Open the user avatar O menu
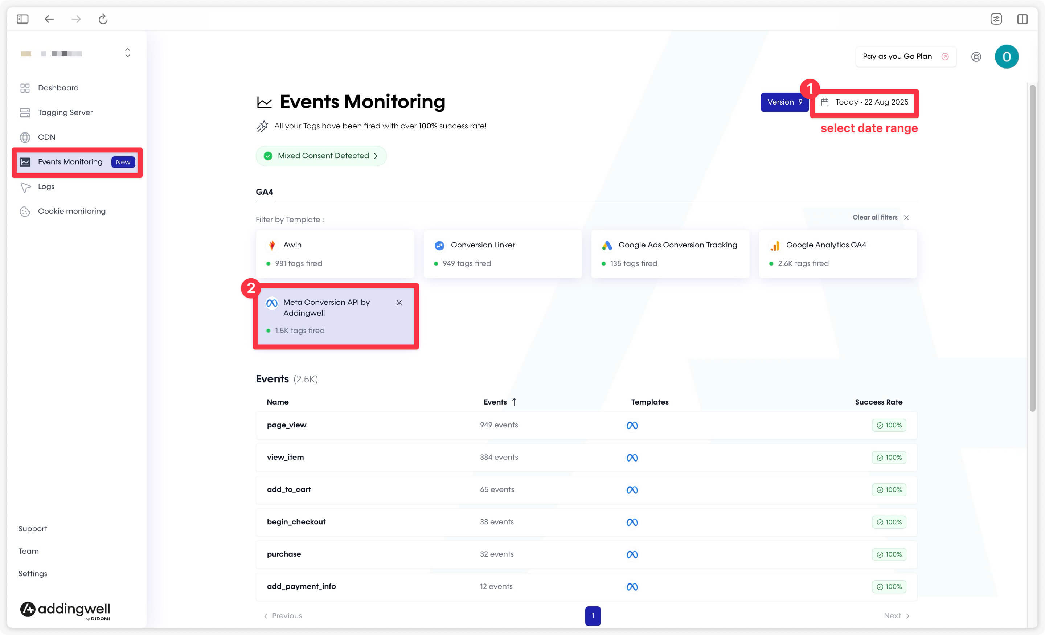Image resolution: width=1045 pixels, height=635 pixels. point(1007,56)
